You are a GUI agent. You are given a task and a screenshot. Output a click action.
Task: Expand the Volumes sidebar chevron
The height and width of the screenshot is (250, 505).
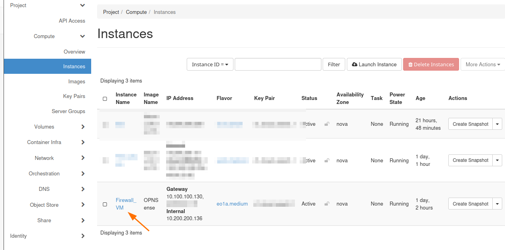coord(83,127)
